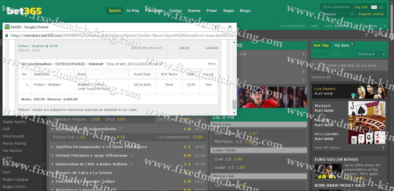Switch to In-Play tab

click(x=133, y=11)
